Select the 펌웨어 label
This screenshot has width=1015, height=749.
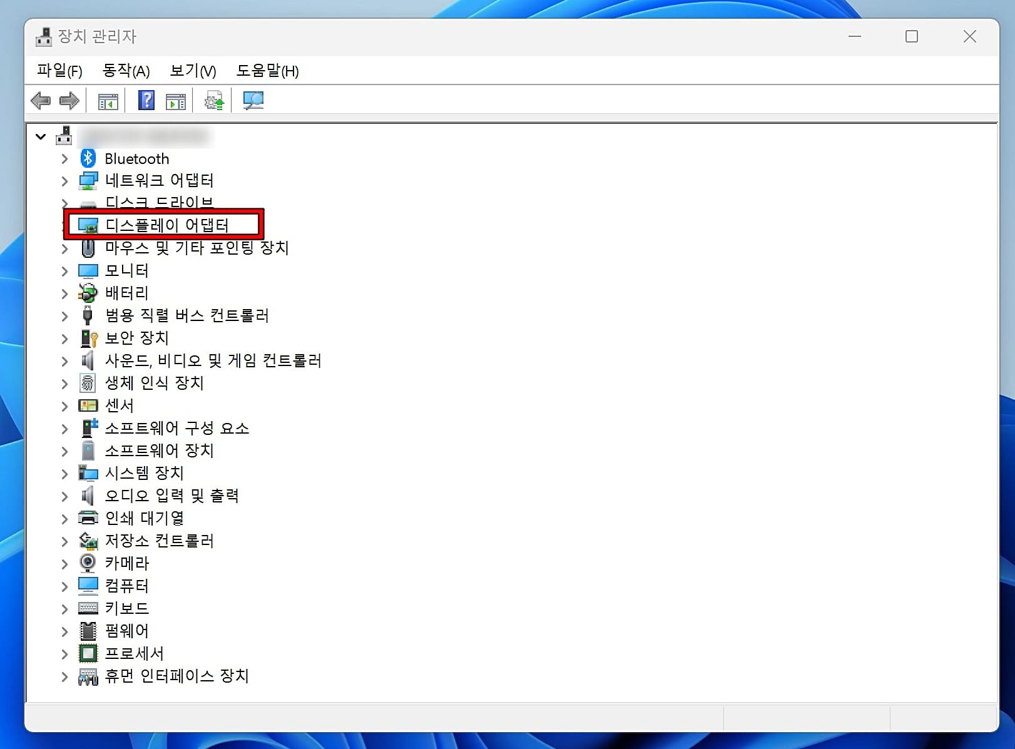[x=127, y=631]
